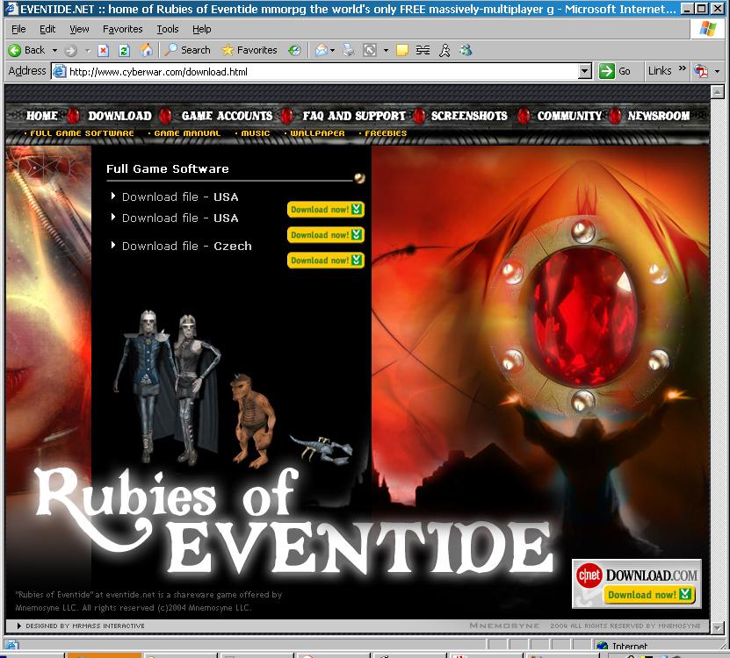Screen dimensions: 730x658
Task: Open the Favorites menu
Action: (122, 29)
